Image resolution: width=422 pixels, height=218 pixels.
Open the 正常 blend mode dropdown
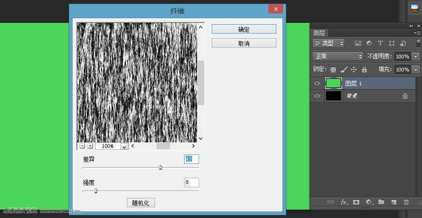[x=338, y=56]
